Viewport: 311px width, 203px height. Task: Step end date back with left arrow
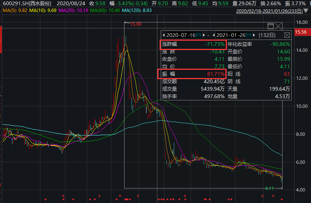(214, 35)
